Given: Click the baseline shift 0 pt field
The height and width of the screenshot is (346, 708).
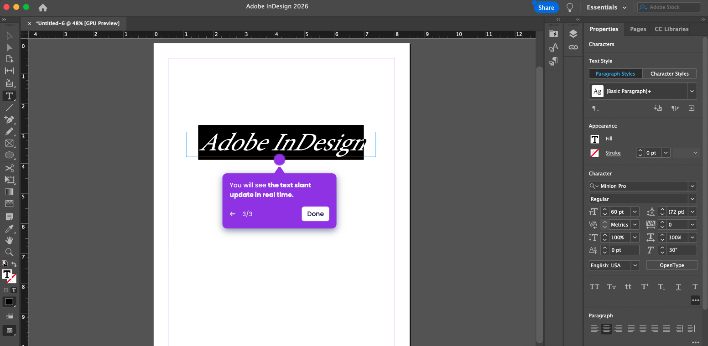Looking at the screenshot, I should 624,250.
